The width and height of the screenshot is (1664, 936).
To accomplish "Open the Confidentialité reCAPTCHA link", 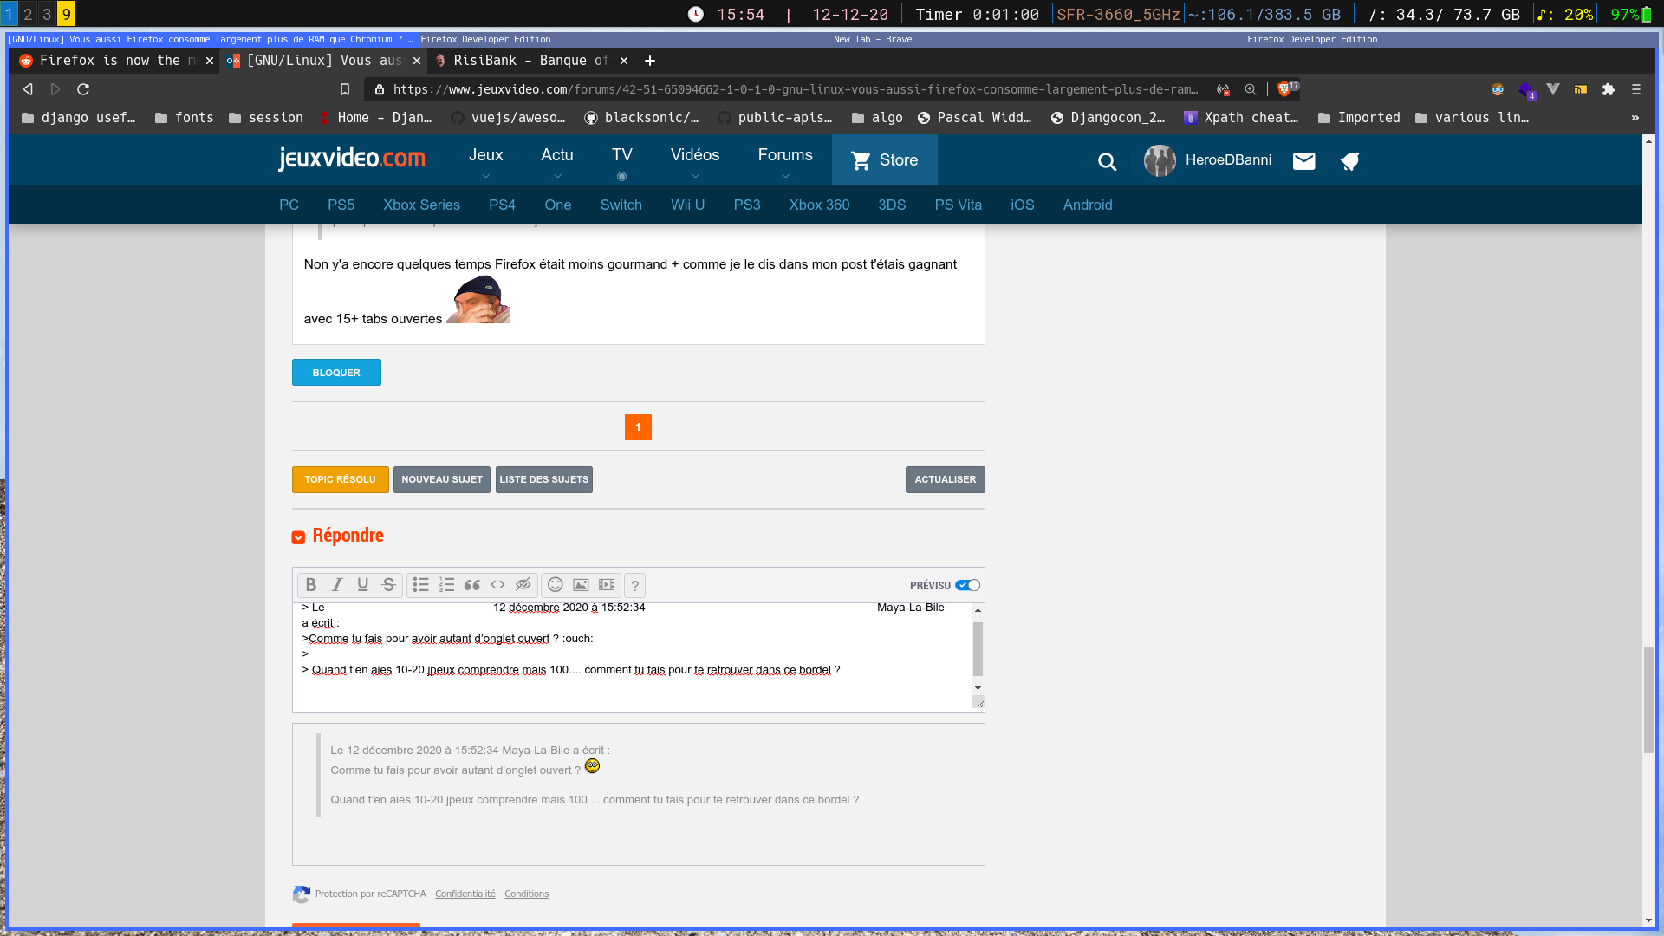I will tap(465, 894).
